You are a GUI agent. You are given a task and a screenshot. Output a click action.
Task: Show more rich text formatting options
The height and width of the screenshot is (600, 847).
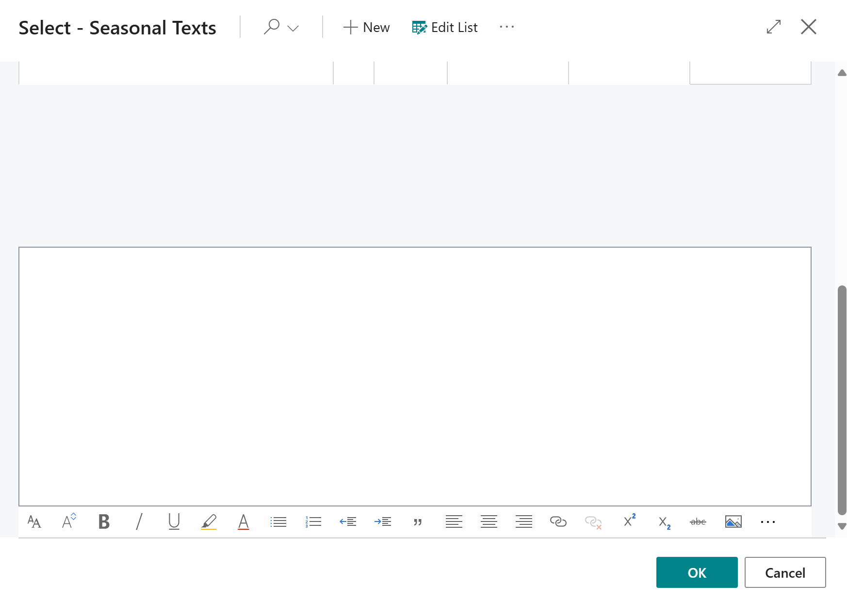coord(768,522)
